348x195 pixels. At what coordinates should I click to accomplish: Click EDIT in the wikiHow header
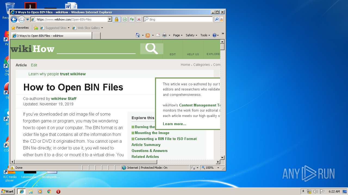click(x=173, y=54)
